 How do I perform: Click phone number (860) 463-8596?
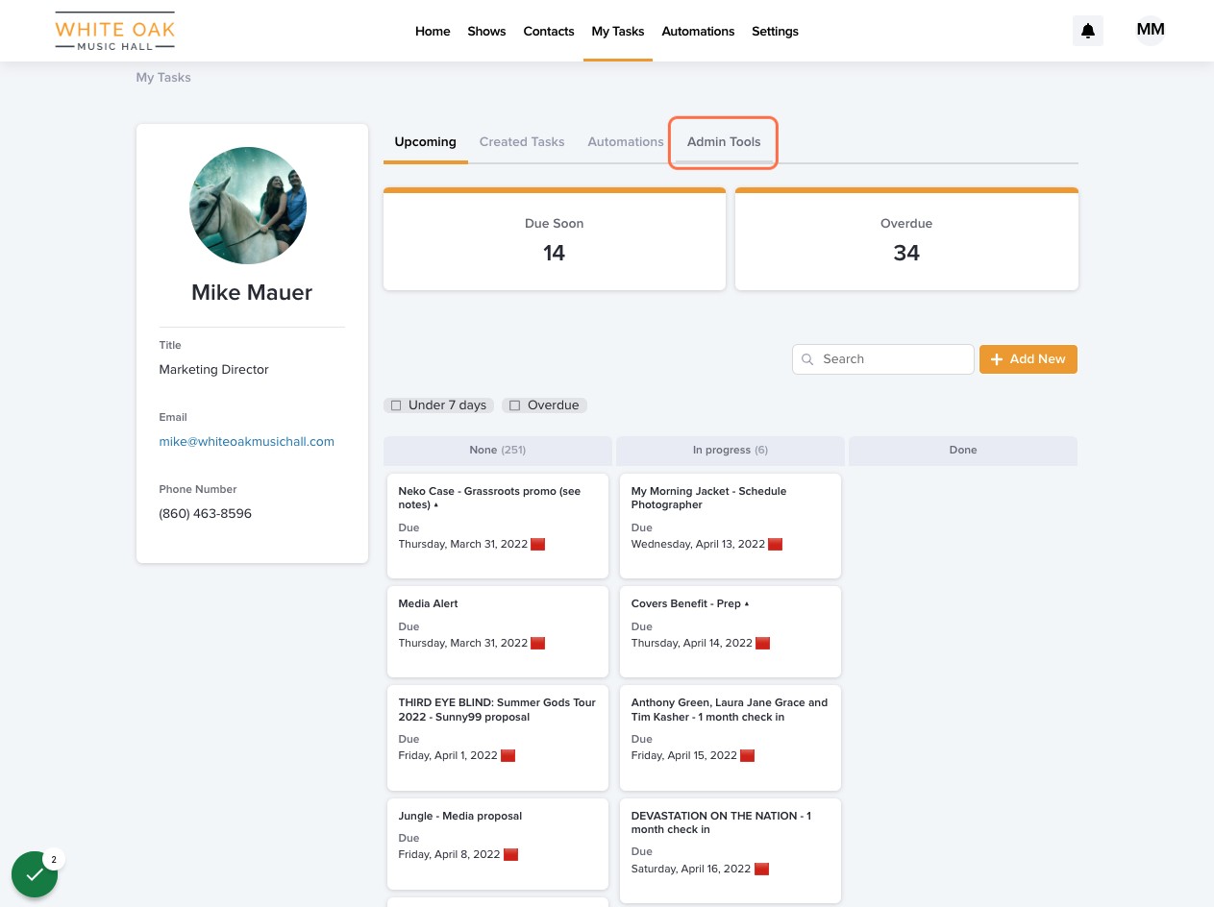click(206, 514)
